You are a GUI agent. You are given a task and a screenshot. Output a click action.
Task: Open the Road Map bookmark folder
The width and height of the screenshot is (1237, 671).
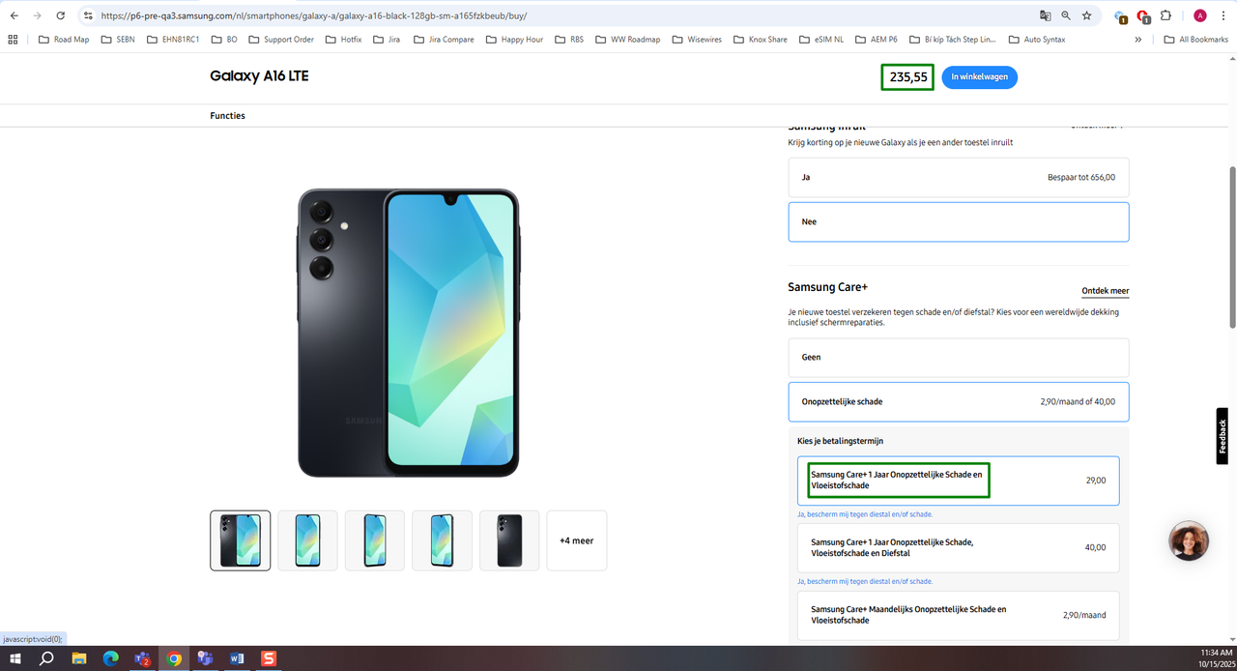64,40
